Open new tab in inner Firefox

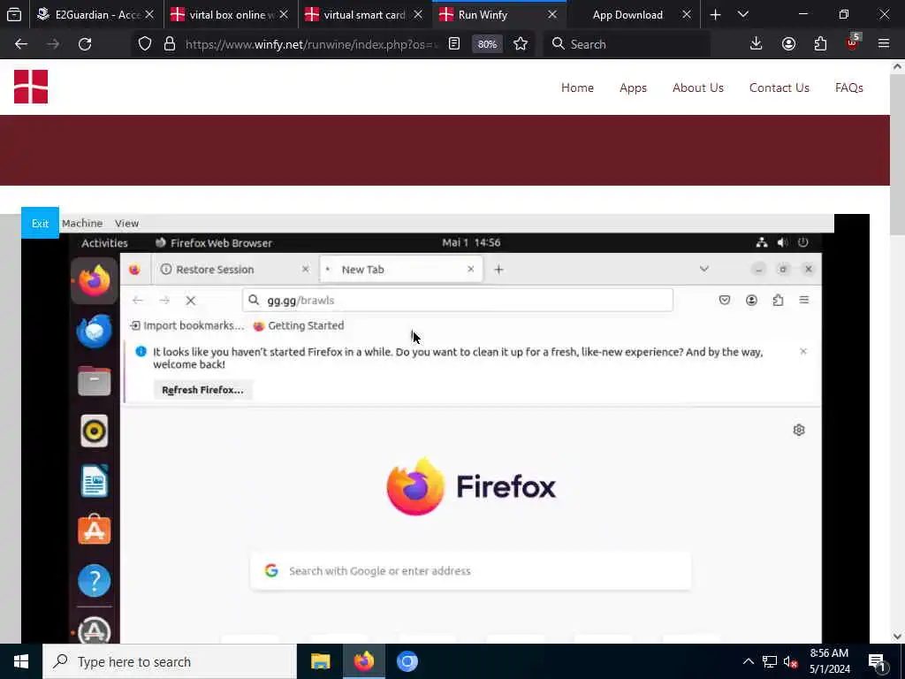[498, 269]
